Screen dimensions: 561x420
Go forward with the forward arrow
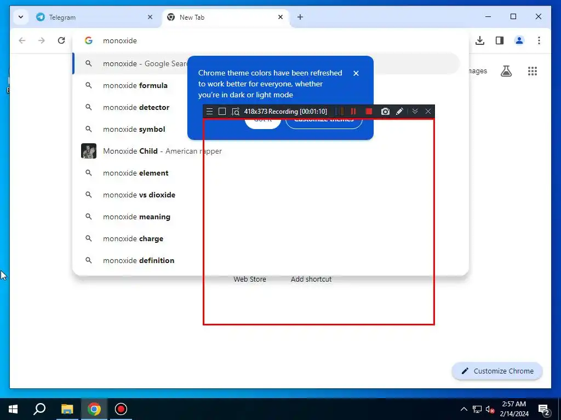[x=42, y=40]
